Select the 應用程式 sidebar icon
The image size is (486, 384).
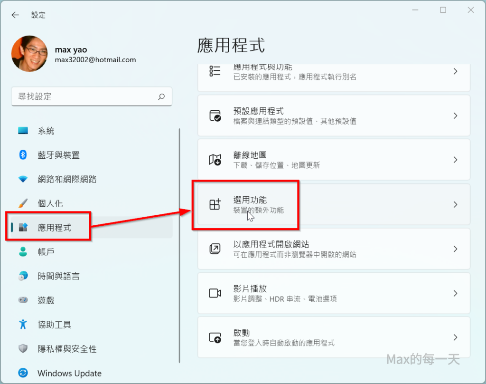[23, 227]
